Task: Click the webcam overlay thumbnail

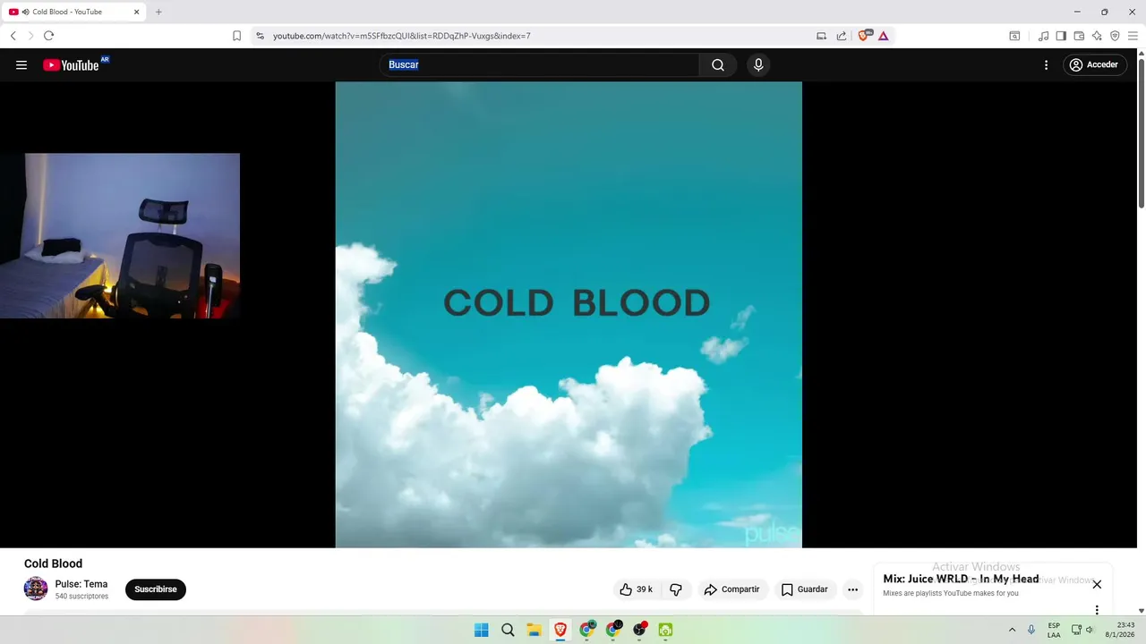Action: (x=120, y=236)
